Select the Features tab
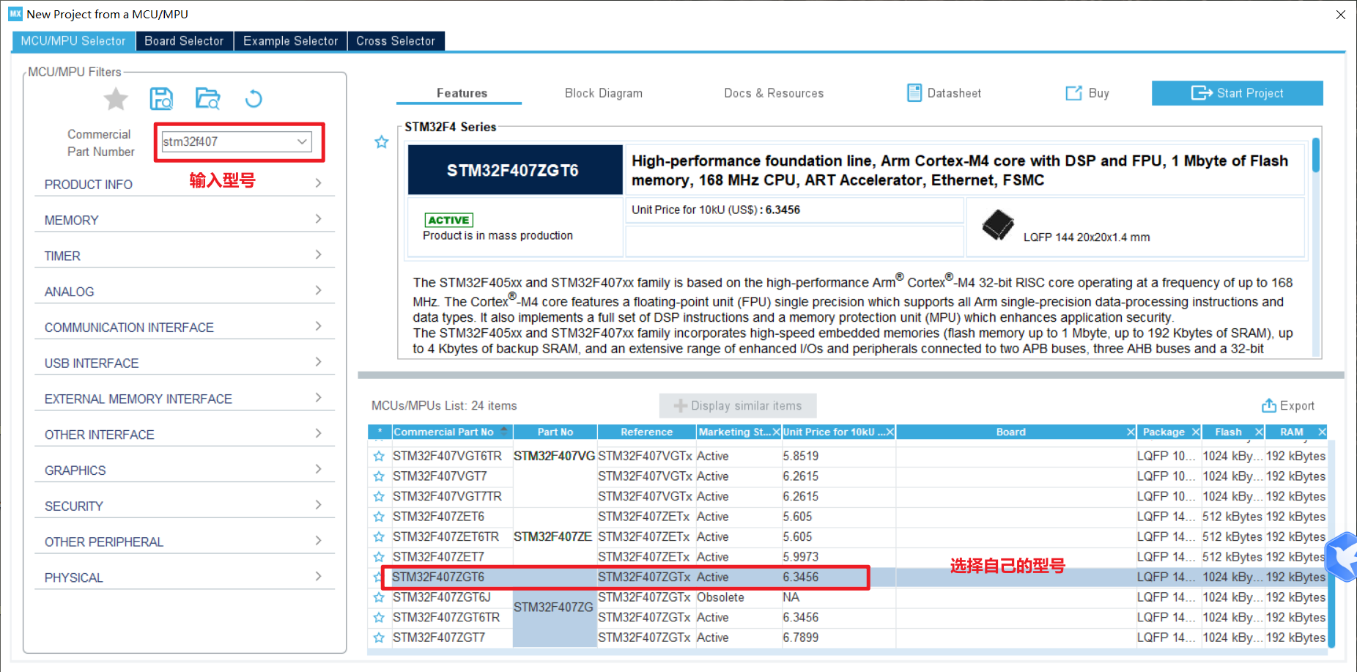Image resolution: width=1357 pixels, height=672 pixels. 462,93
